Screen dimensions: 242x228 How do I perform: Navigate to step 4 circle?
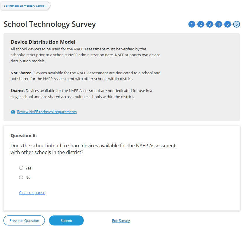[219, 24]
